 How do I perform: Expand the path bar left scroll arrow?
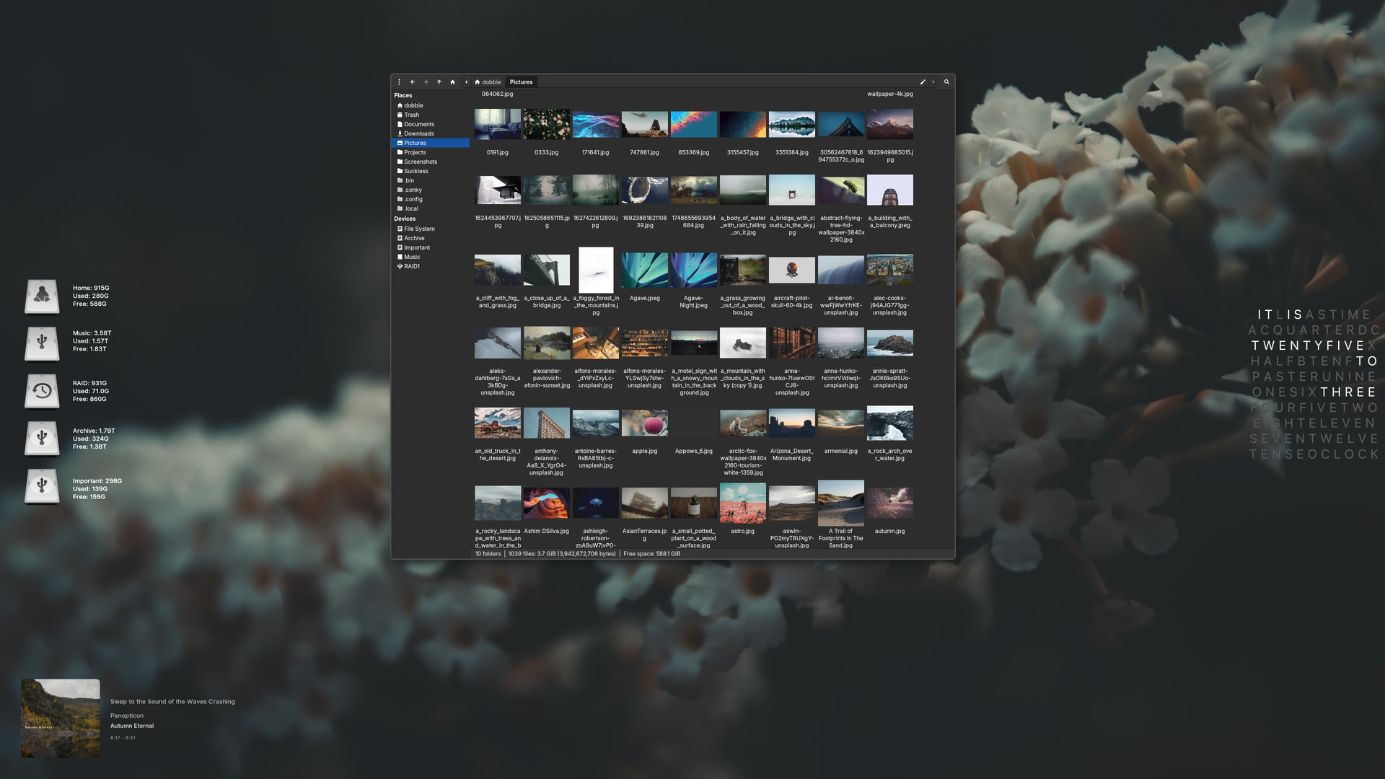466,82
